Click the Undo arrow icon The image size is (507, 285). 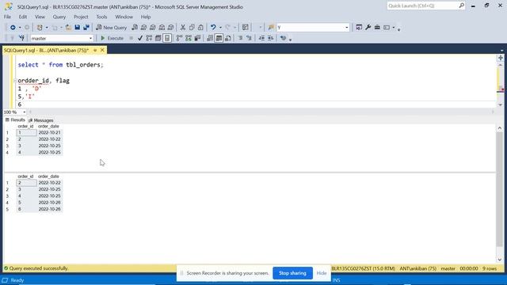click(x=213, y=27)
